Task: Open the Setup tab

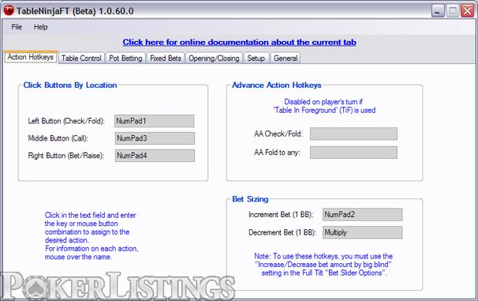Action: tap(256, 58)
